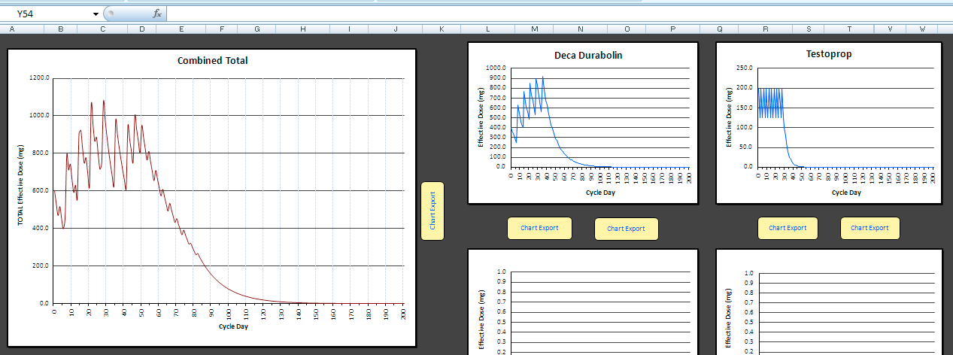This screenshot has width=953, height=355.
Task: Click the left Chart Export button under Deca Durabolin
Action: click(x=539, y=228)
